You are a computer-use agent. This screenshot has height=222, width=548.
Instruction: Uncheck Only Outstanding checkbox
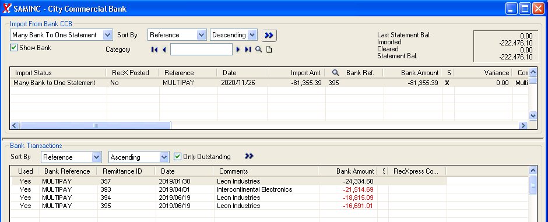tap(178, 157)
